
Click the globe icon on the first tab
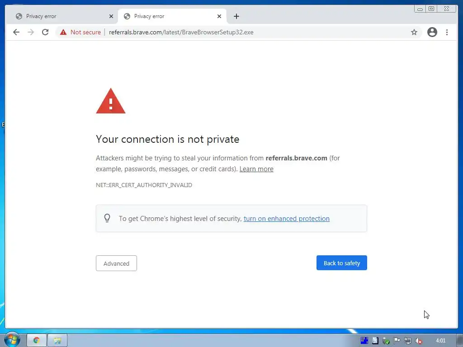pyautogui.click(x=19, y=16)
